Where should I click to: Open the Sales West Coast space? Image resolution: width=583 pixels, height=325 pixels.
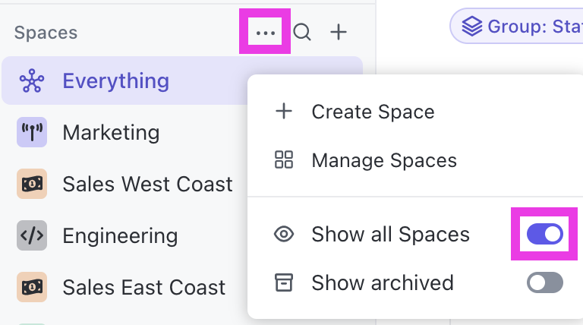[147, 184]
